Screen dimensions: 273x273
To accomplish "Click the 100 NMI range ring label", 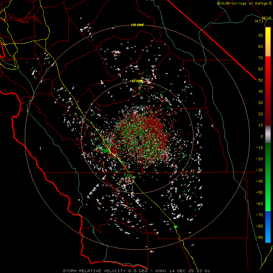I will click(x=137, y=25).
